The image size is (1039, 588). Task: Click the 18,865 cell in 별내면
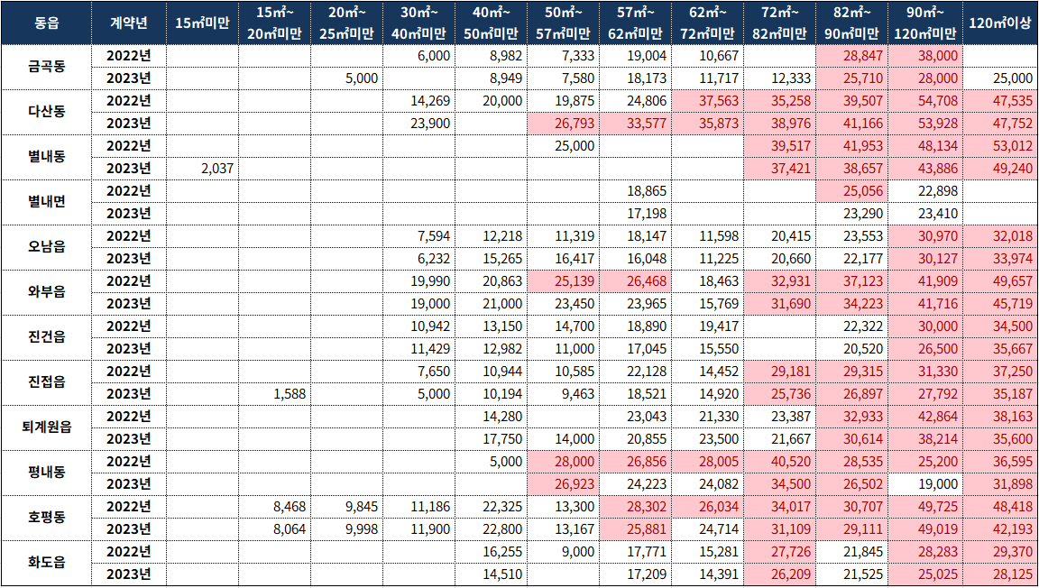point(635,191)
